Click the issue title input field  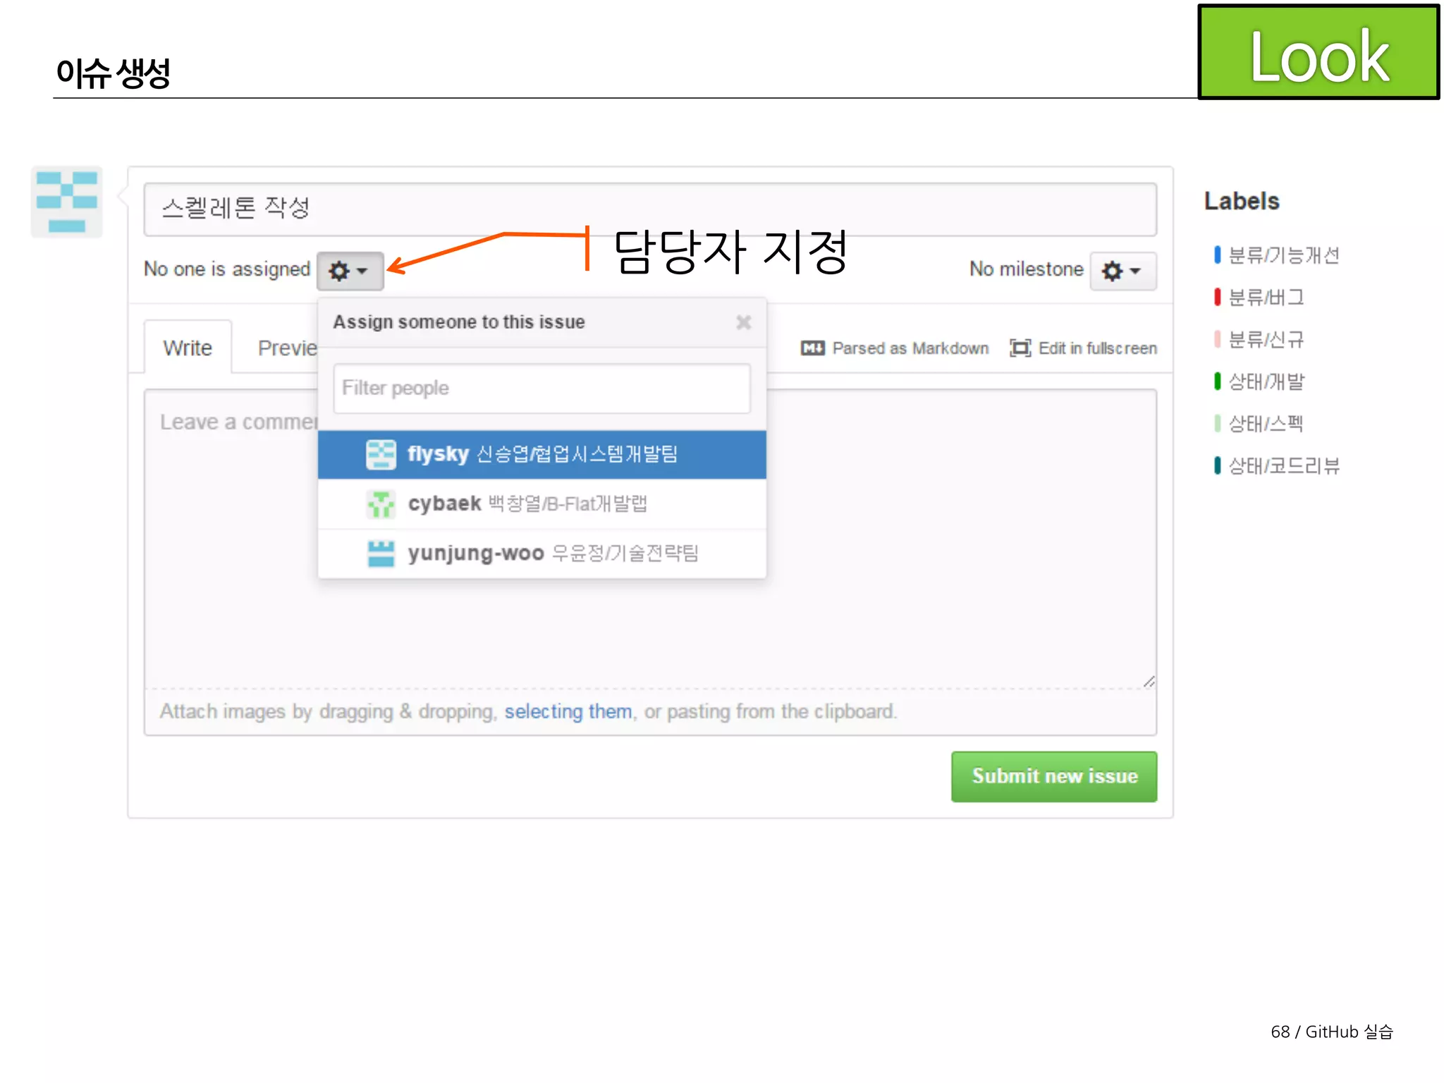[650, 209]
